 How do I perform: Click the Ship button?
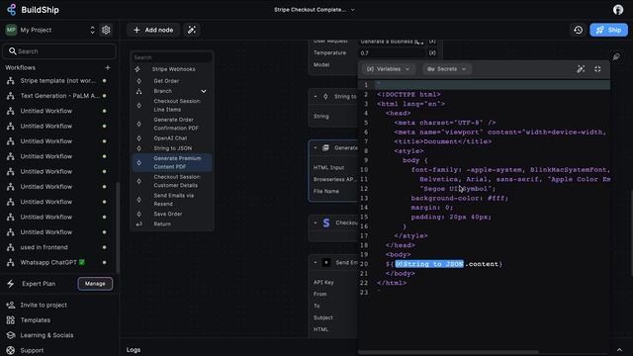[x=608, y=30]
